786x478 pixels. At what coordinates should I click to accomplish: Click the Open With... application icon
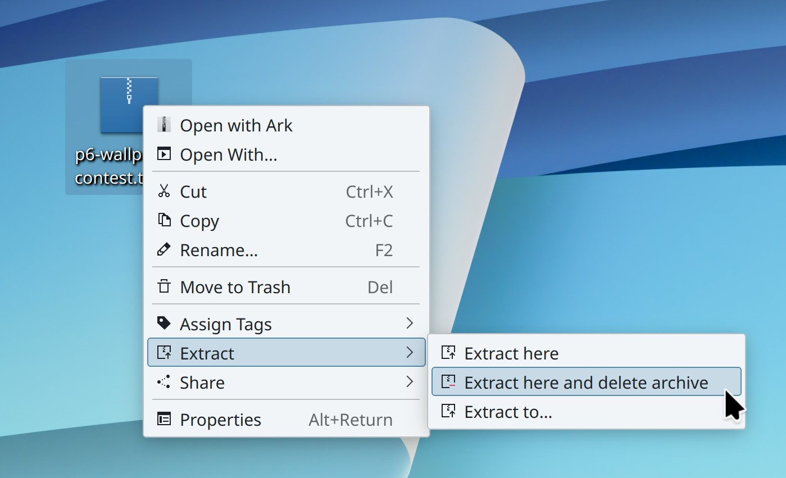coord(163,154)
